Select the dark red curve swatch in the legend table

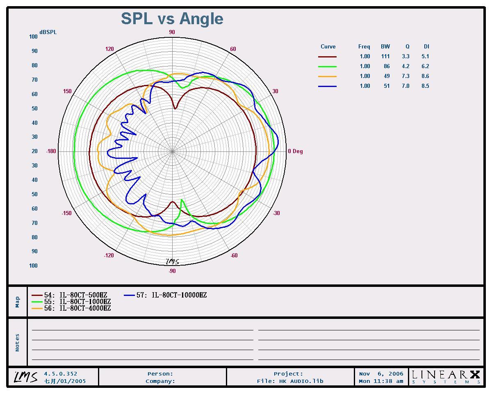pos(327,57)
